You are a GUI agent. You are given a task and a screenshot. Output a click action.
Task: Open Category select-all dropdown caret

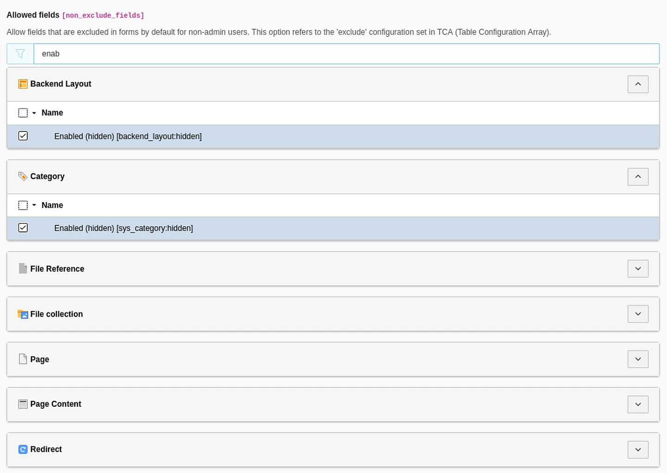34,205
